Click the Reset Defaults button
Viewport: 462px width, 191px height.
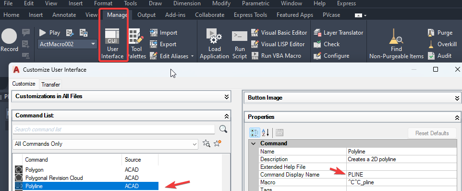(x=432, y=133)
